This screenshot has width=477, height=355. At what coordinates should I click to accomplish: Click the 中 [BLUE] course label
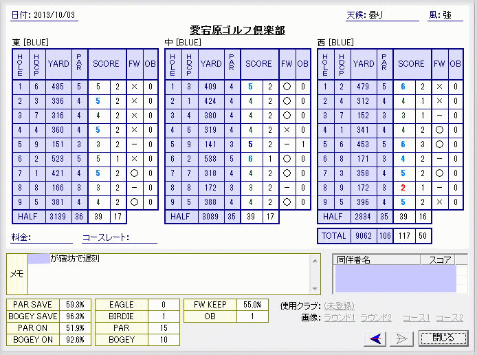(183, 43)
